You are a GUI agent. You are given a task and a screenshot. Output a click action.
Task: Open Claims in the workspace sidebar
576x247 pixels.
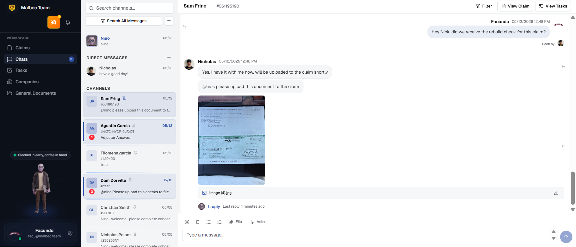[41, 48]
